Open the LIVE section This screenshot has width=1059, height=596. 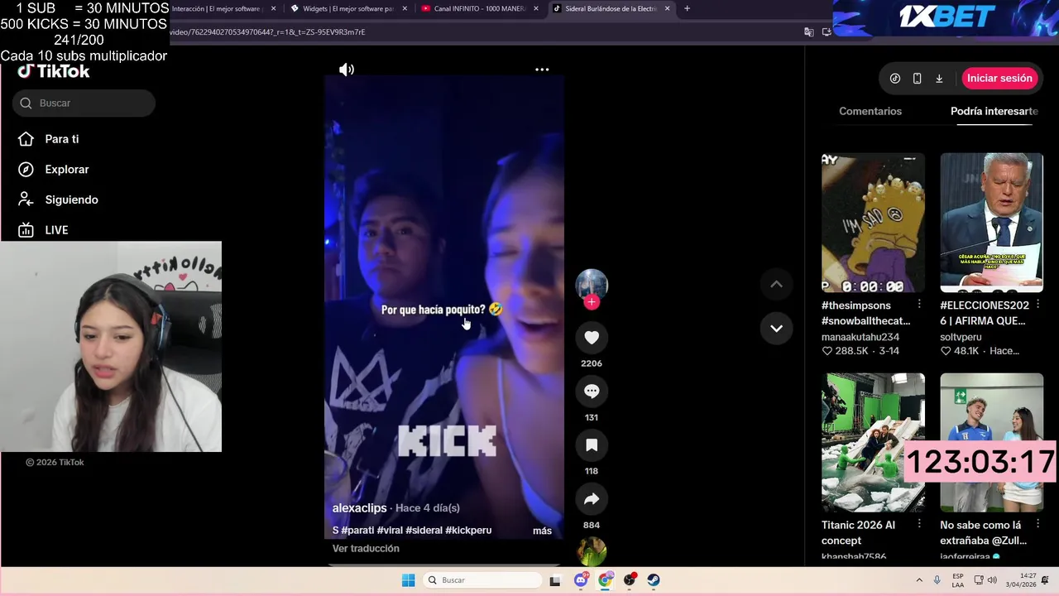56,230
